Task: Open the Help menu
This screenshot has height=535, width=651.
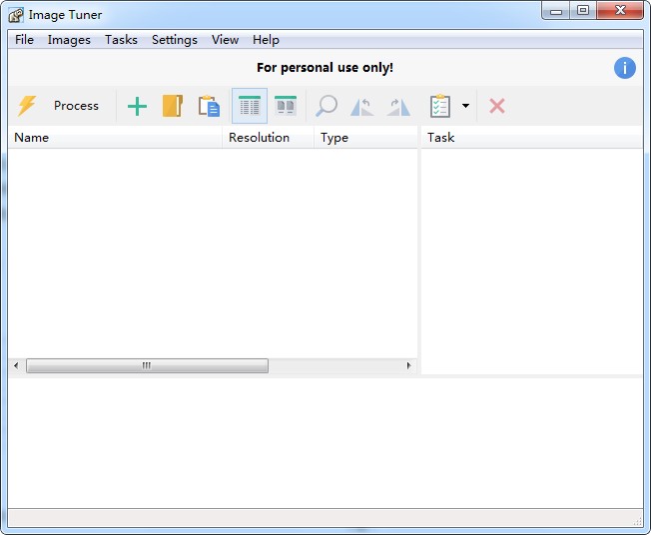Action: [x=266, y=40]
